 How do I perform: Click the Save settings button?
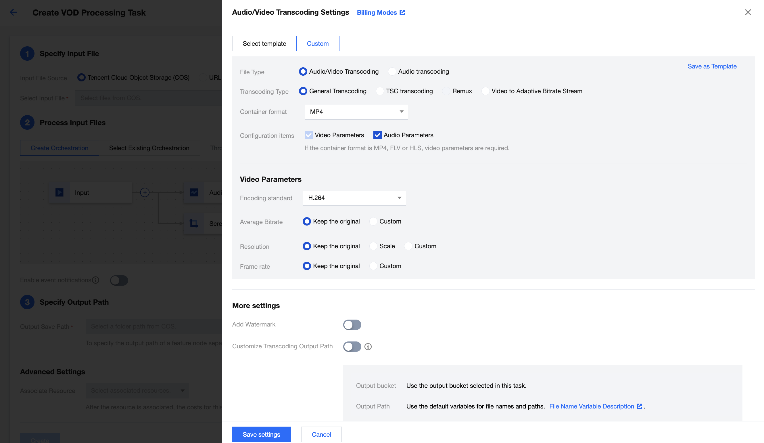pos(261,434)
